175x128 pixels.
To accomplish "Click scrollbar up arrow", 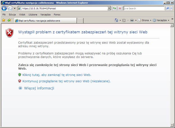I will [172, 25].
